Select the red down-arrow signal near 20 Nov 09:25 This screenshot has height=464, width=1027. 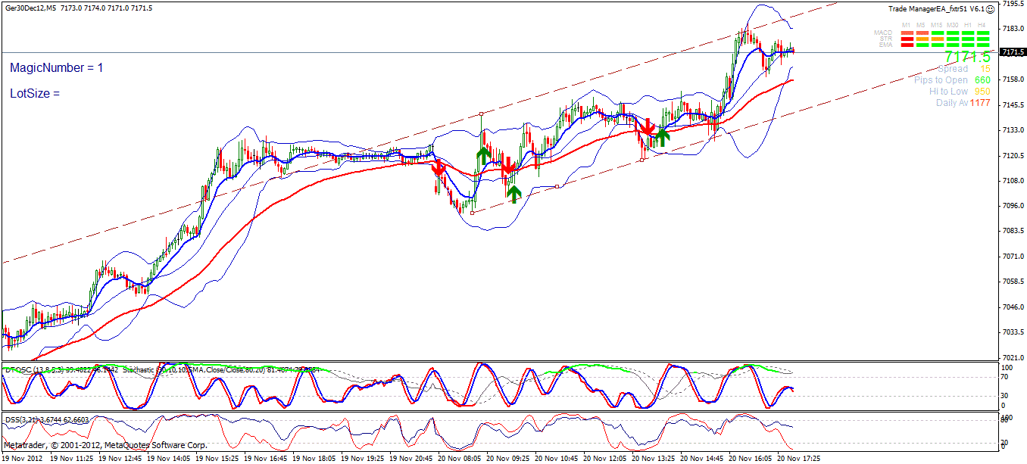point(507,167)
